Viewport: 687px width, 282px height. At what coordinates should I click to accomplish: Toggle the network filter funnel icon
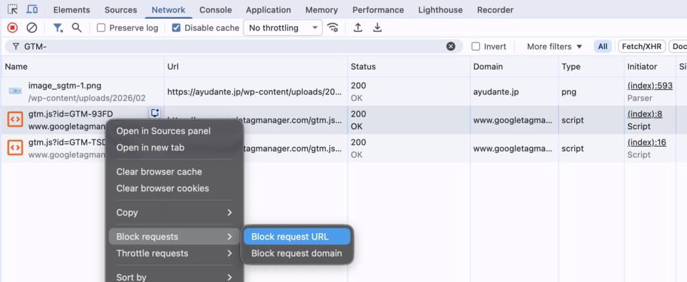(x=58, y=27)
